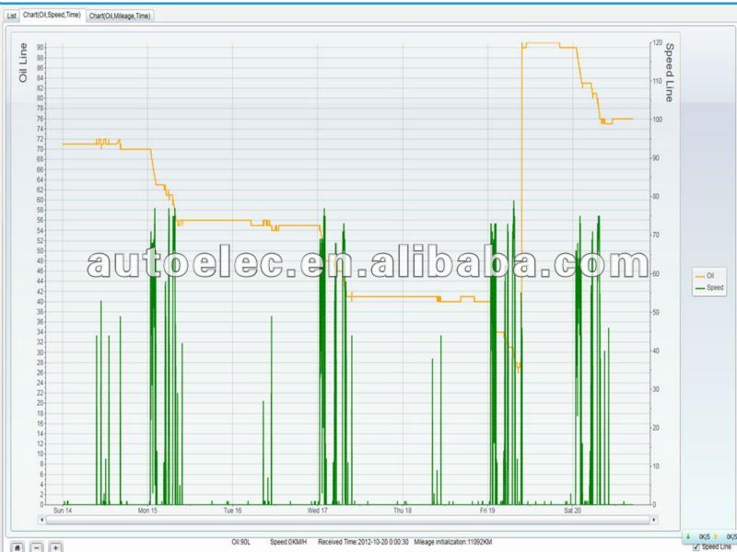Click the horizontal chart scrollbar track
The height and width of the screenshot is (552, 737).
click(x=347, y=520)
